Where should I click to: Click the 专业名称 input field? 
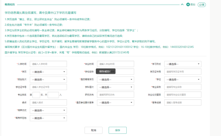point(183,87)
